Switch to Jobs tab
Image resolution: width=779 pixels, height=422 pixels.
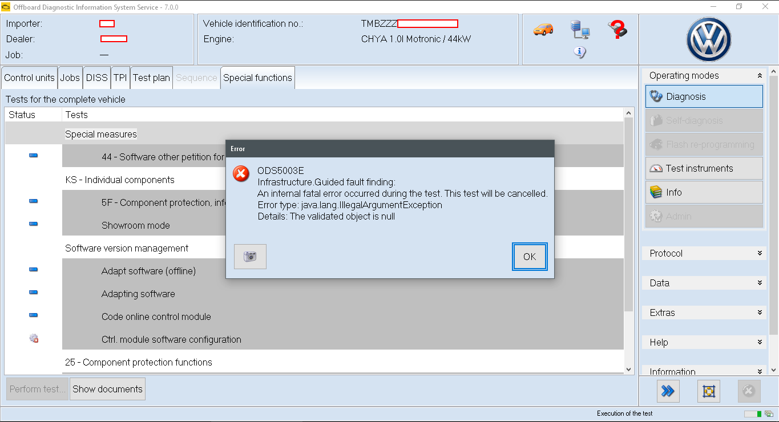click(70, 78)
